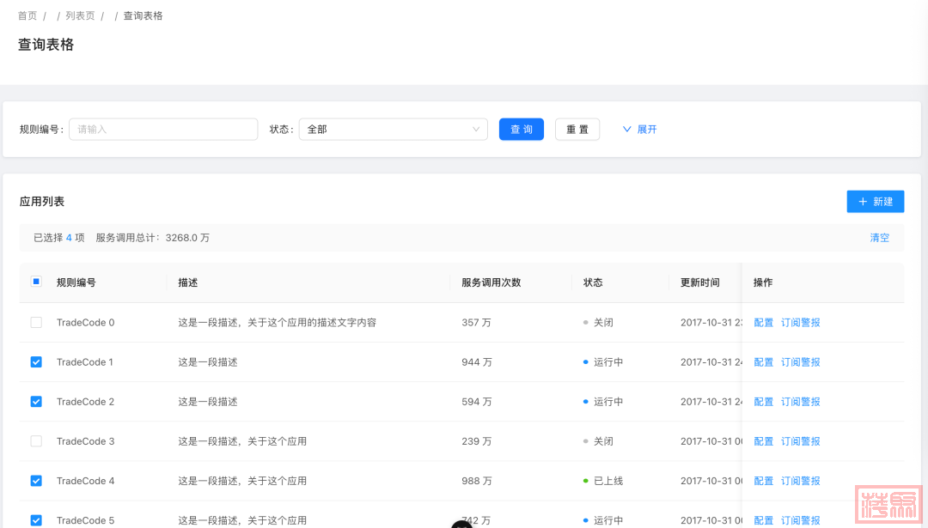
Task: Go to 首页 in the breadcrumb
Action: pos(27,15)
